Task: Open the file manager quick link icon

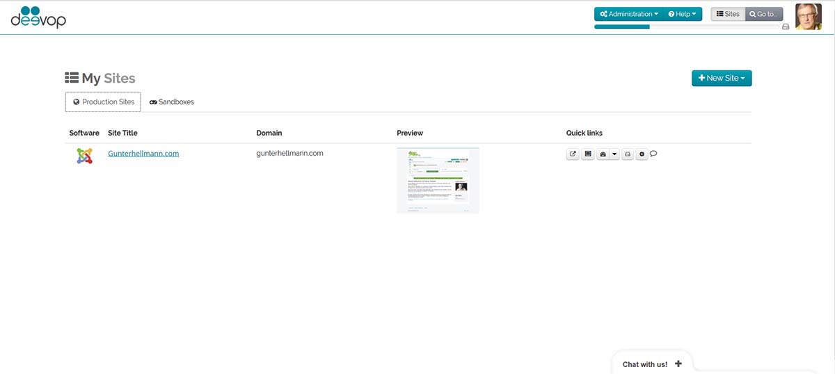Action: coord(588,154)
